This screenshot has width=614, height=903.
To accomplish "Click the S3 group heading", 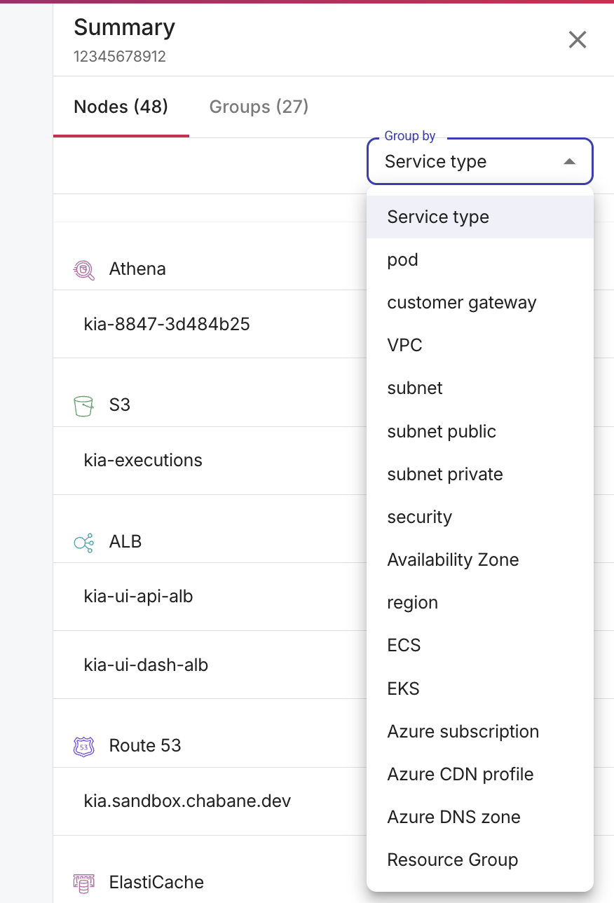I will [120, 405].
